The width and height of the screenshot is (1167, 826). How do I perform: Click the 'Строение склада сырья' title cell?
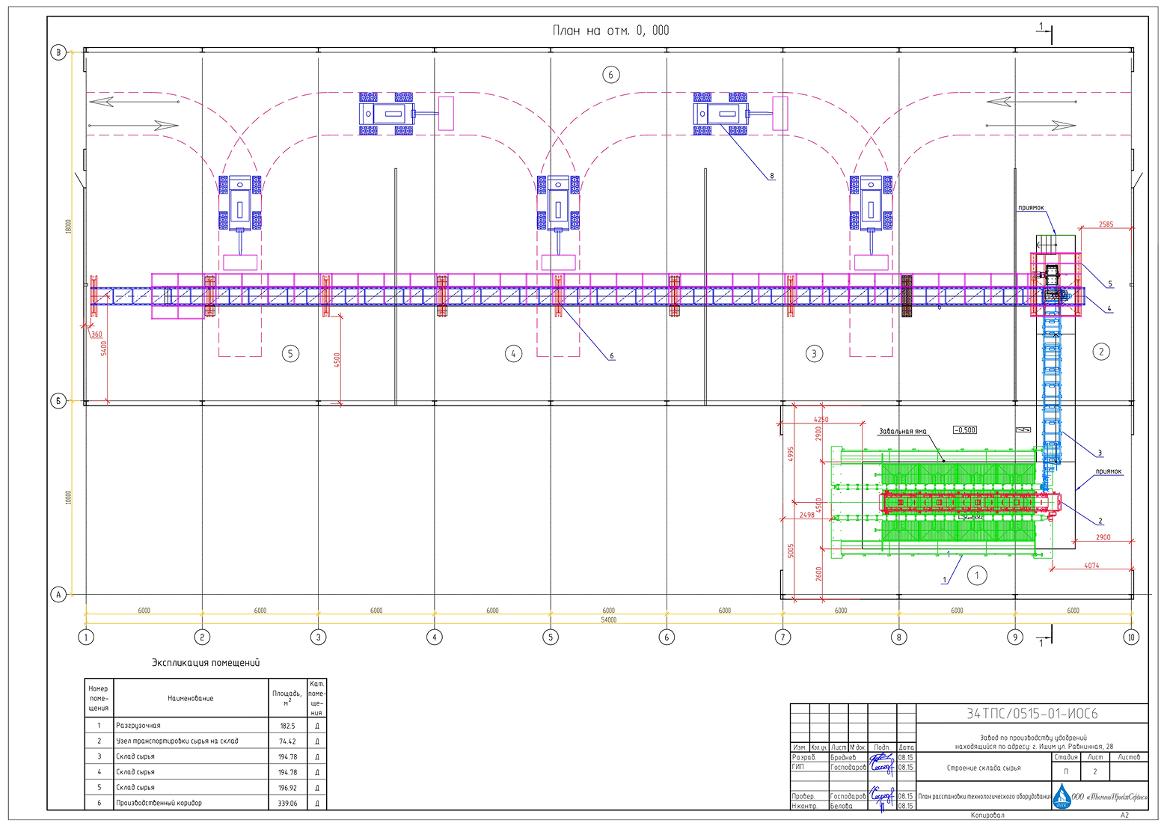(x=984, y=768)
